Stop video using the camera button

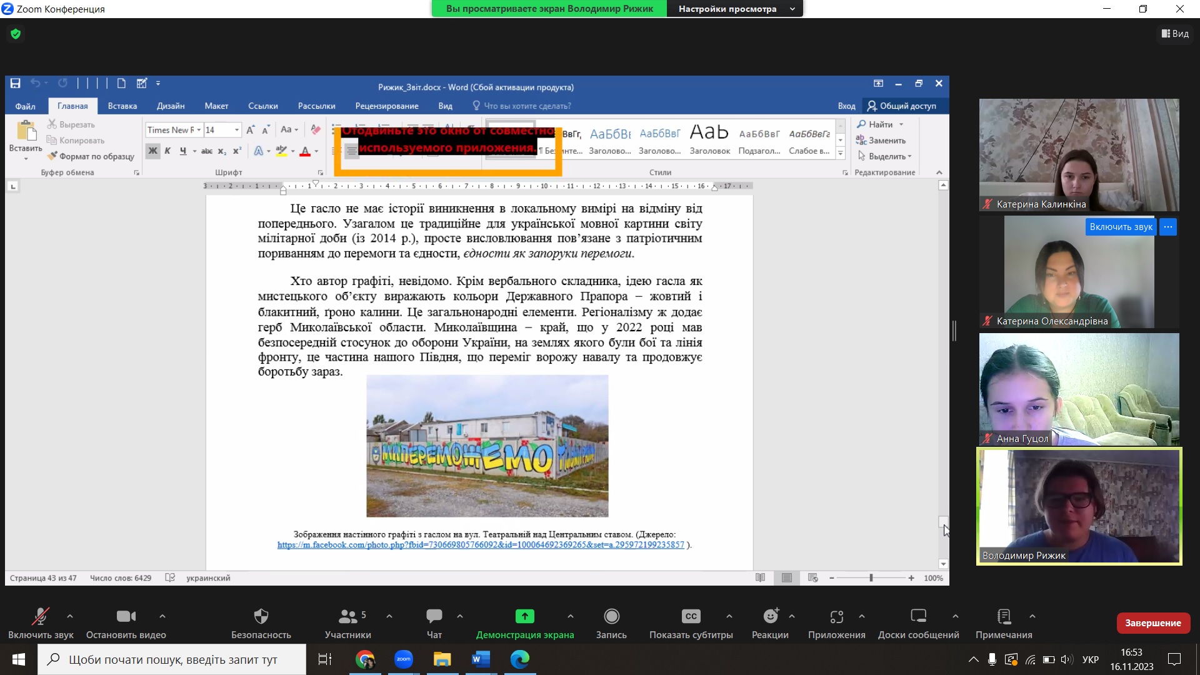tap(126, 617)
